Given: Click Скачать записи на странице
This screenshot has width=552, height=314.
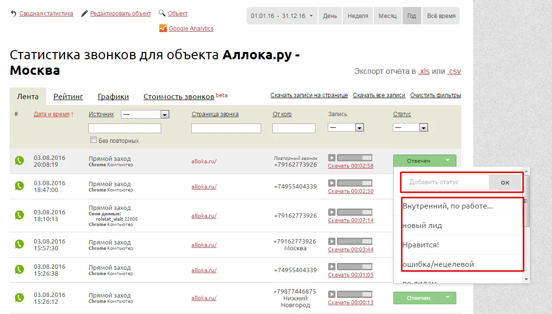Looking at the screenshot, I should point(309,95).
